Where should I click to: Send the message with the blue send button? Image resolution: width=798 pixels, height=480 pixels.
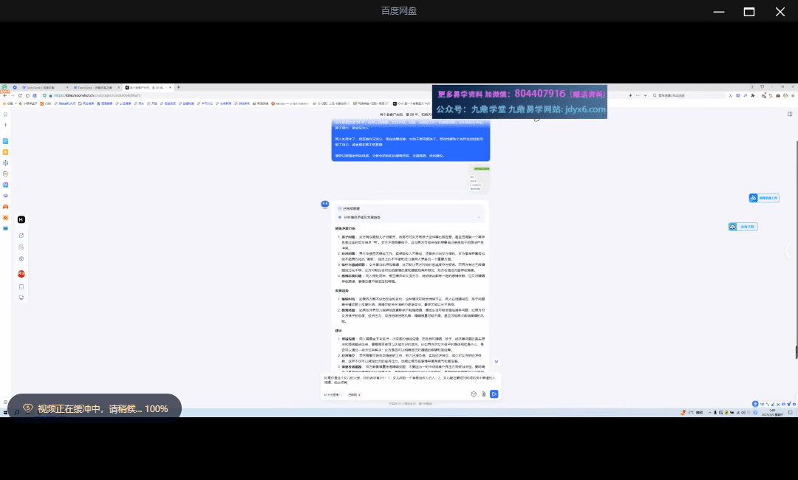pyautogui.click(x=494, y=394)
